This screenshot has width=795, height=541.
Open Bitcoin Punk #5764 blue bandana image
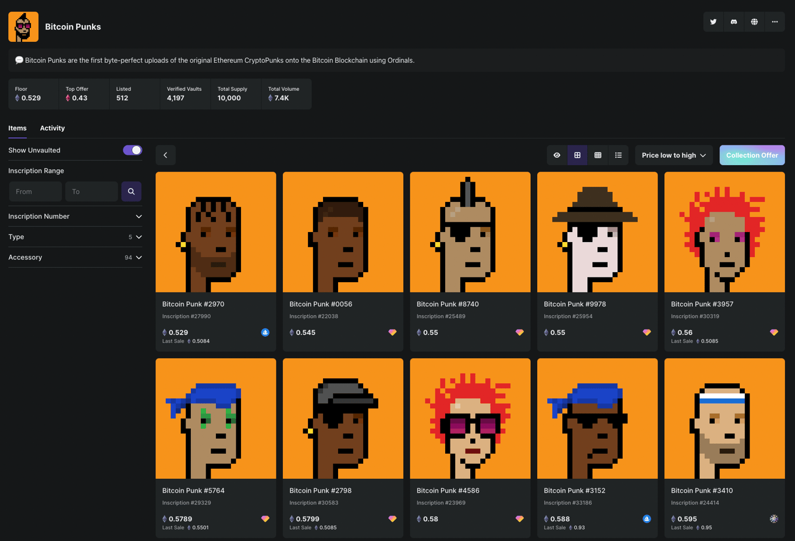(216, 419)
